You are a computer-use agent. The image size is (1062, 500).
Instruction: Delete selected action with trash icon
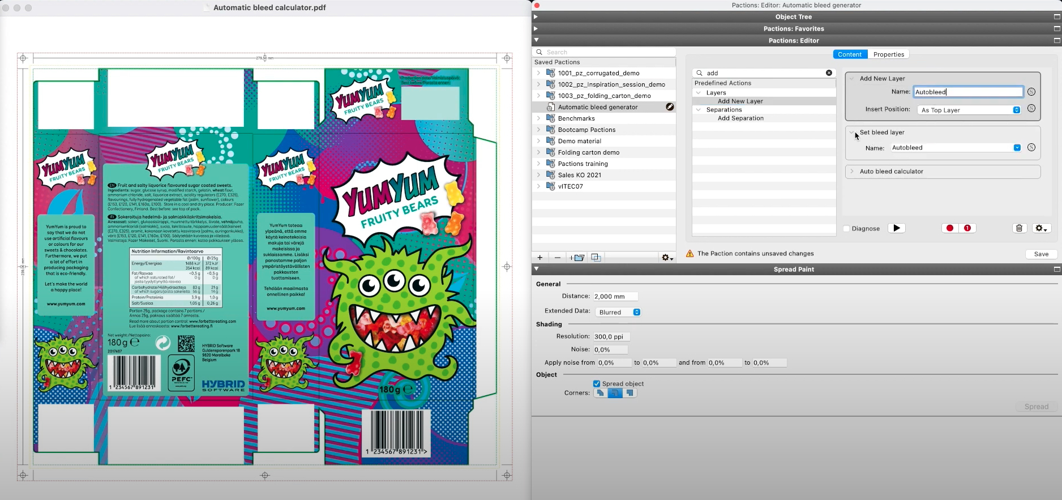coord(1020,228)
